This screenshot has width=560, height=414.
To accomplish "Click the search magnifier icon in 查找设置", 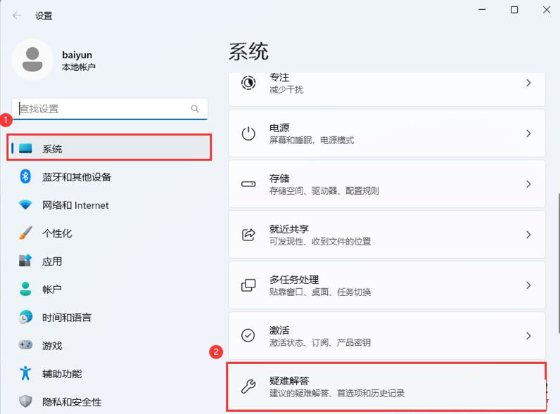I will coord(195,109).
